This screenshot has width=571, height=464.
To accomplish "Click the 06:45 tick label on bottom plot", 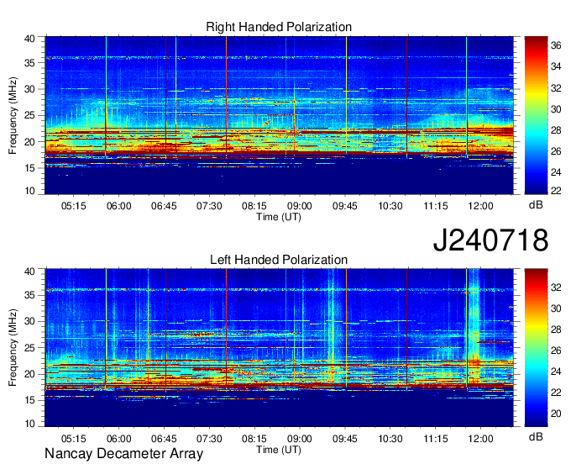I will 164,439.
